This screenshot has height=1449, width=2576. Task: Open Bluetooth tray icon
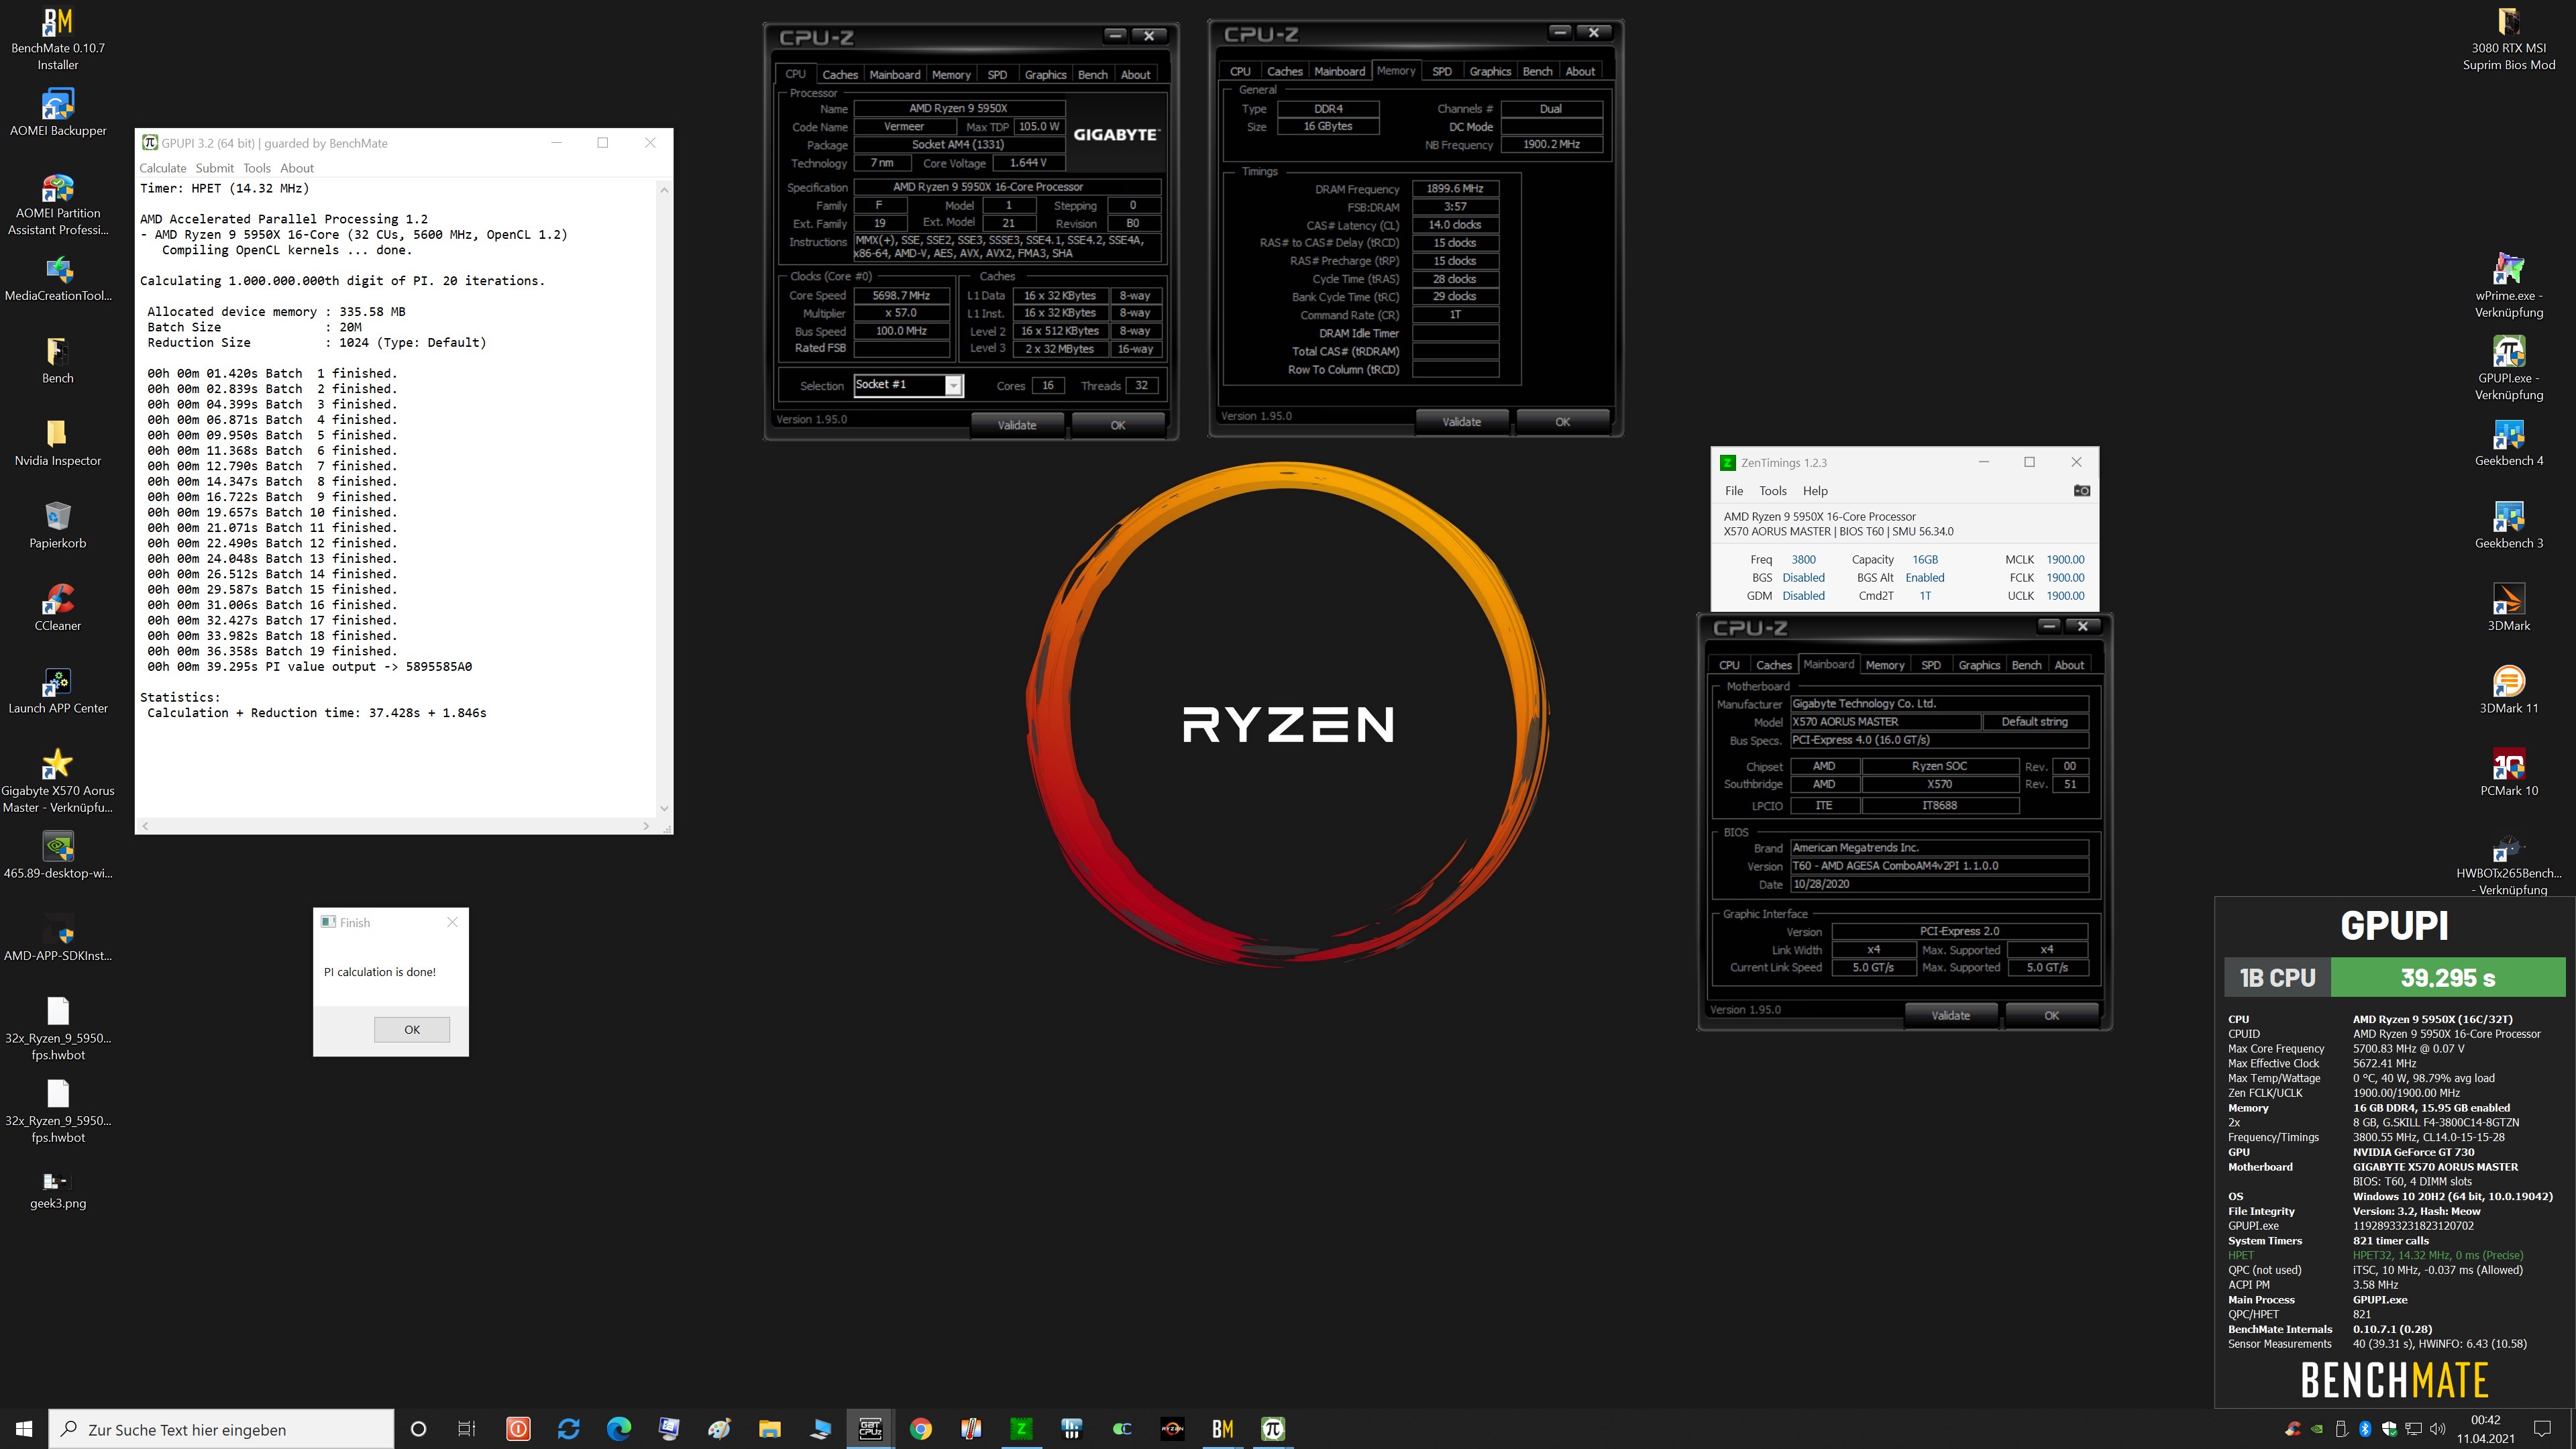coord(2365,1429)
